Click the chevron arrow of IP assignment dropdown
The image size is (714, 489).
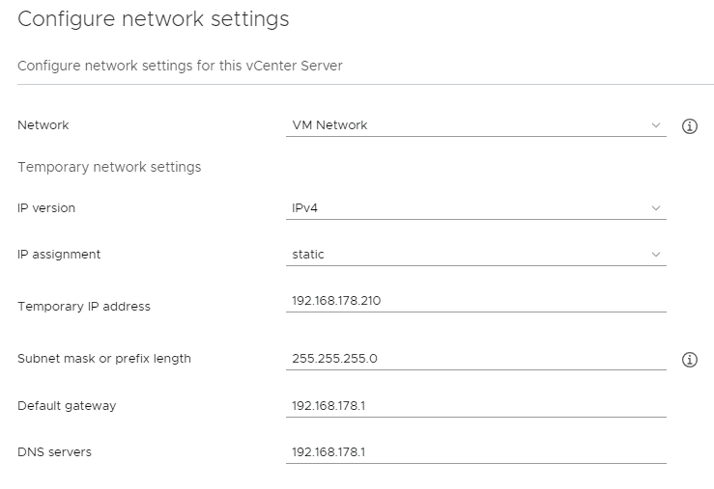656,255
